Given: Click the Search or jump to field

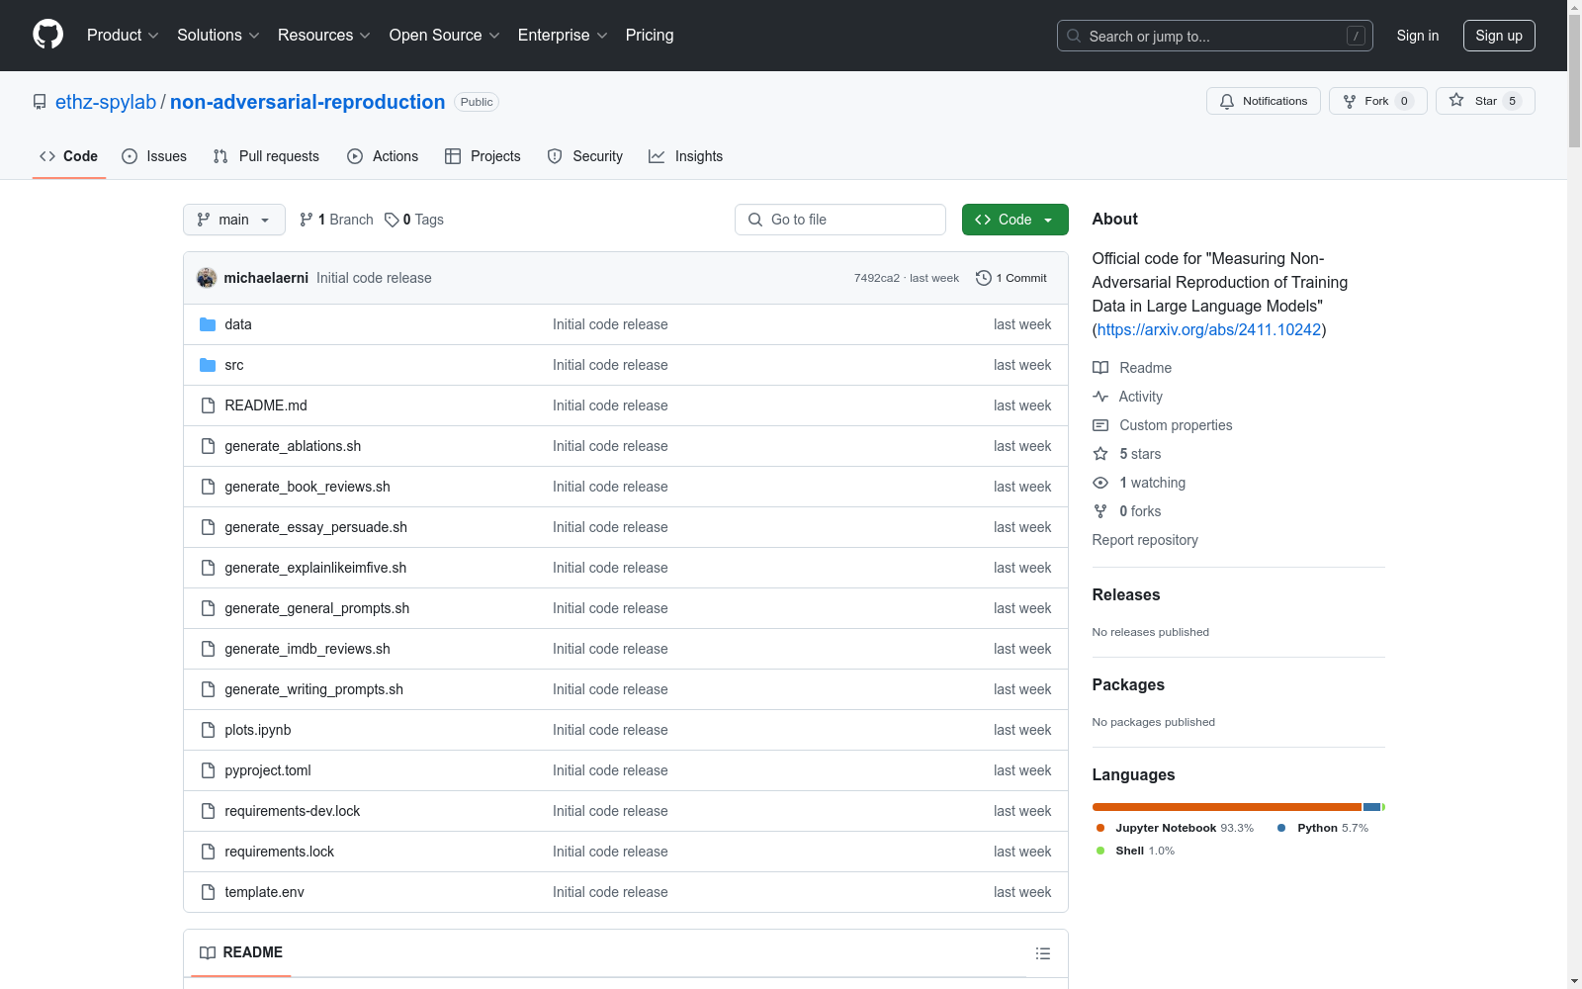Looking at the screenshot, I should point(1215,36).
